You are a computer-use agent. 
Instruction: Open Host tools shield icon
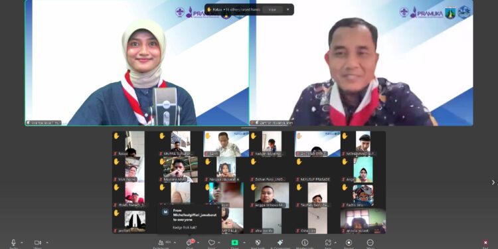pos(258,242)
